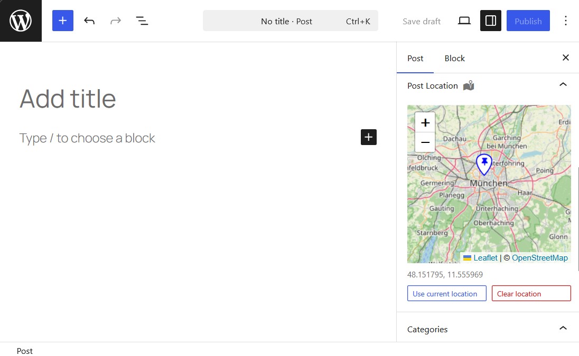This screenshot has width=579, height=356.
Task: Click the WordPress logo to view posts
Action: pos(21,21)
